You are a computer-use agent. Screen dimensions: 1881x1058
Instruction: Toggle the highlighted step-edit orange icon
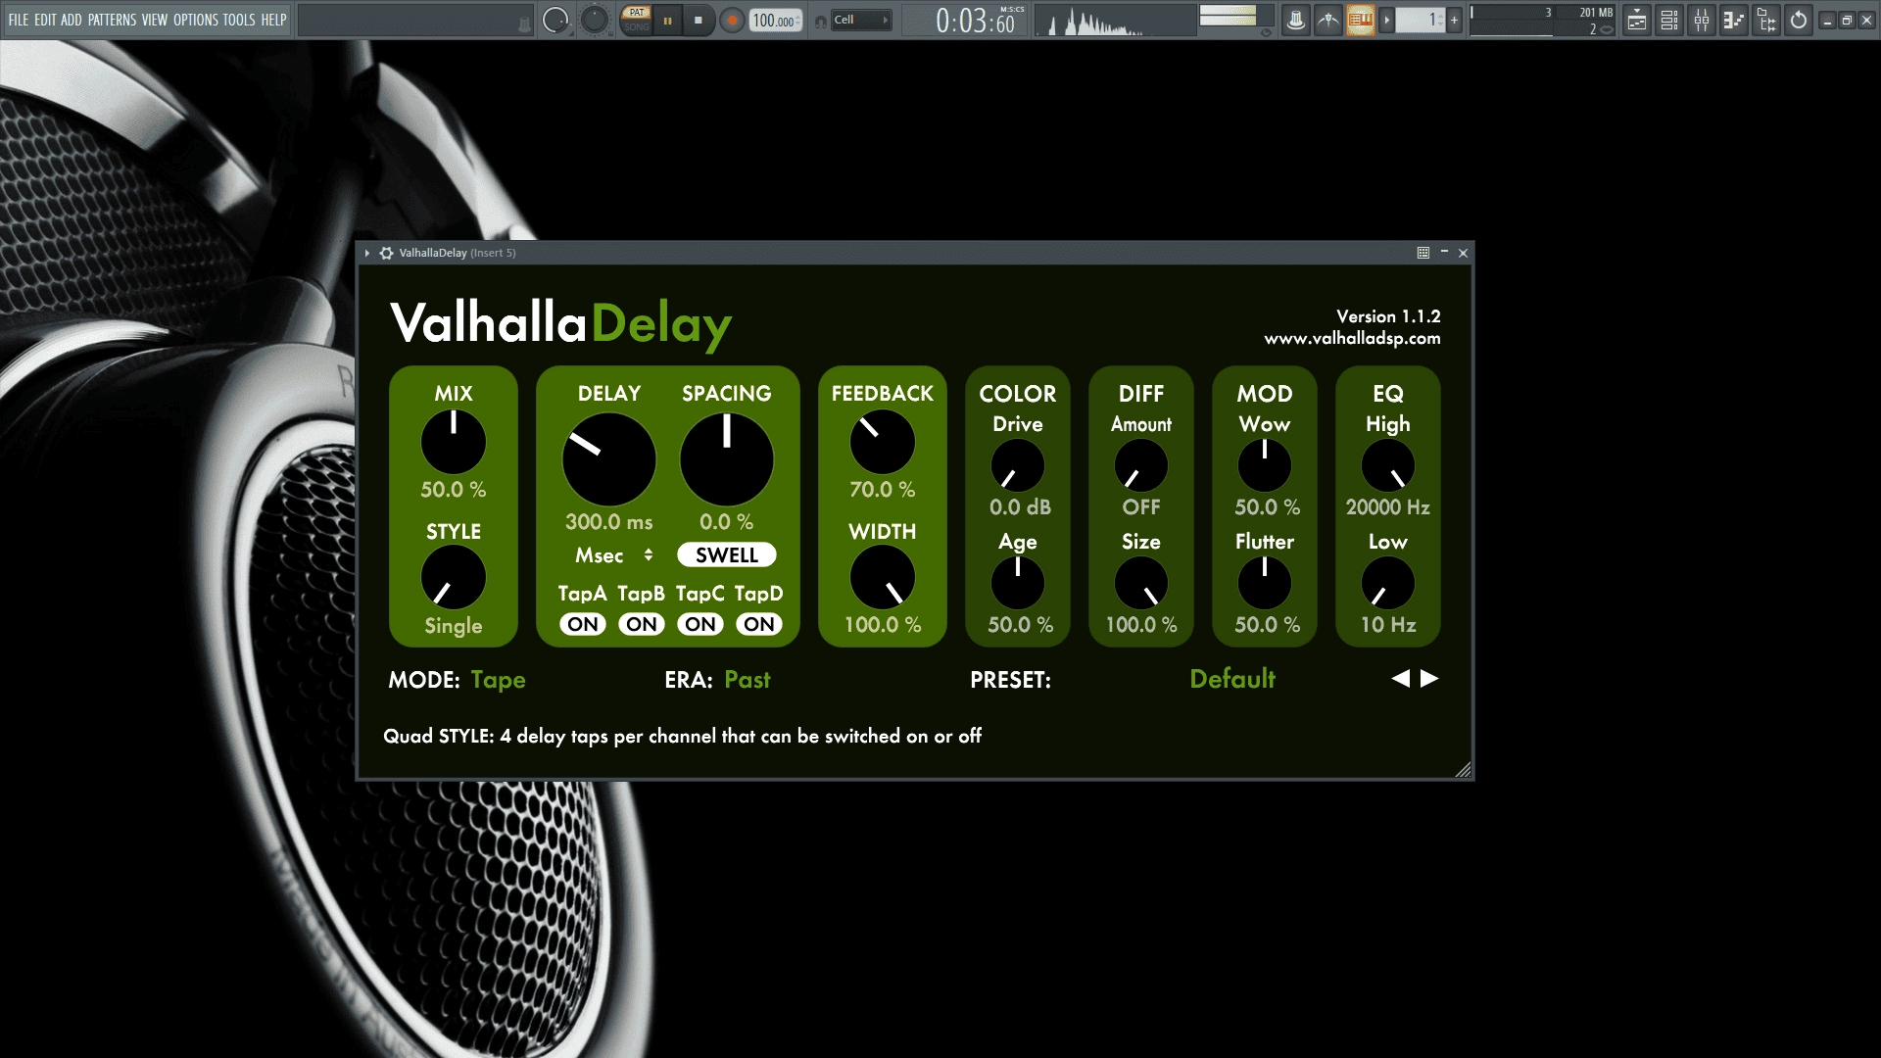1360,20
